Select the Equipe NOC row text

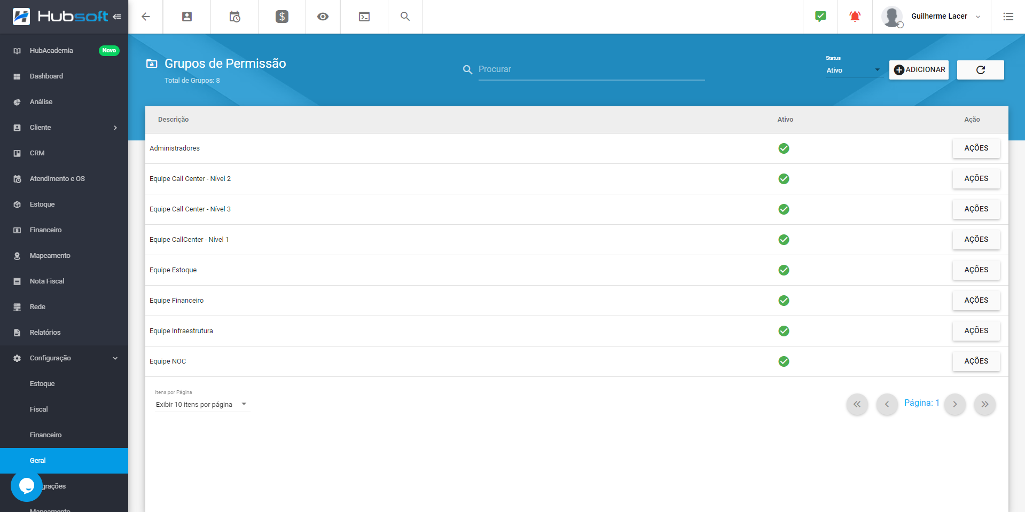coord(168,361)
